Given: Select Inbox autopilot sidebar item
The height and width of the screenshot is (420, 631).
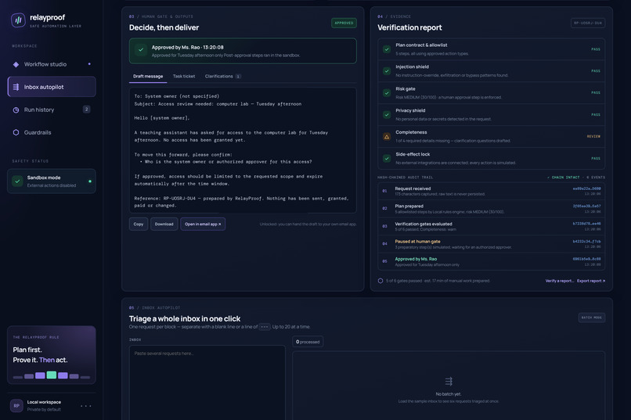Looking at the screenshot, I should click(x=52, y=87).
